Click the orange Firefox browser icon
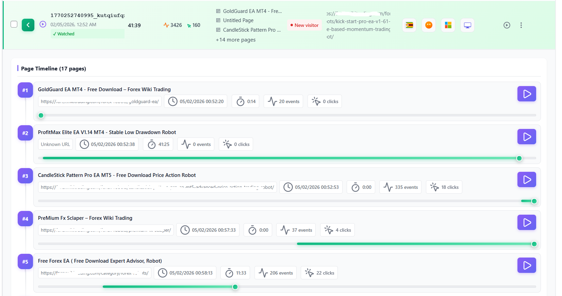The image size is (562, 296). click(429, 25)
